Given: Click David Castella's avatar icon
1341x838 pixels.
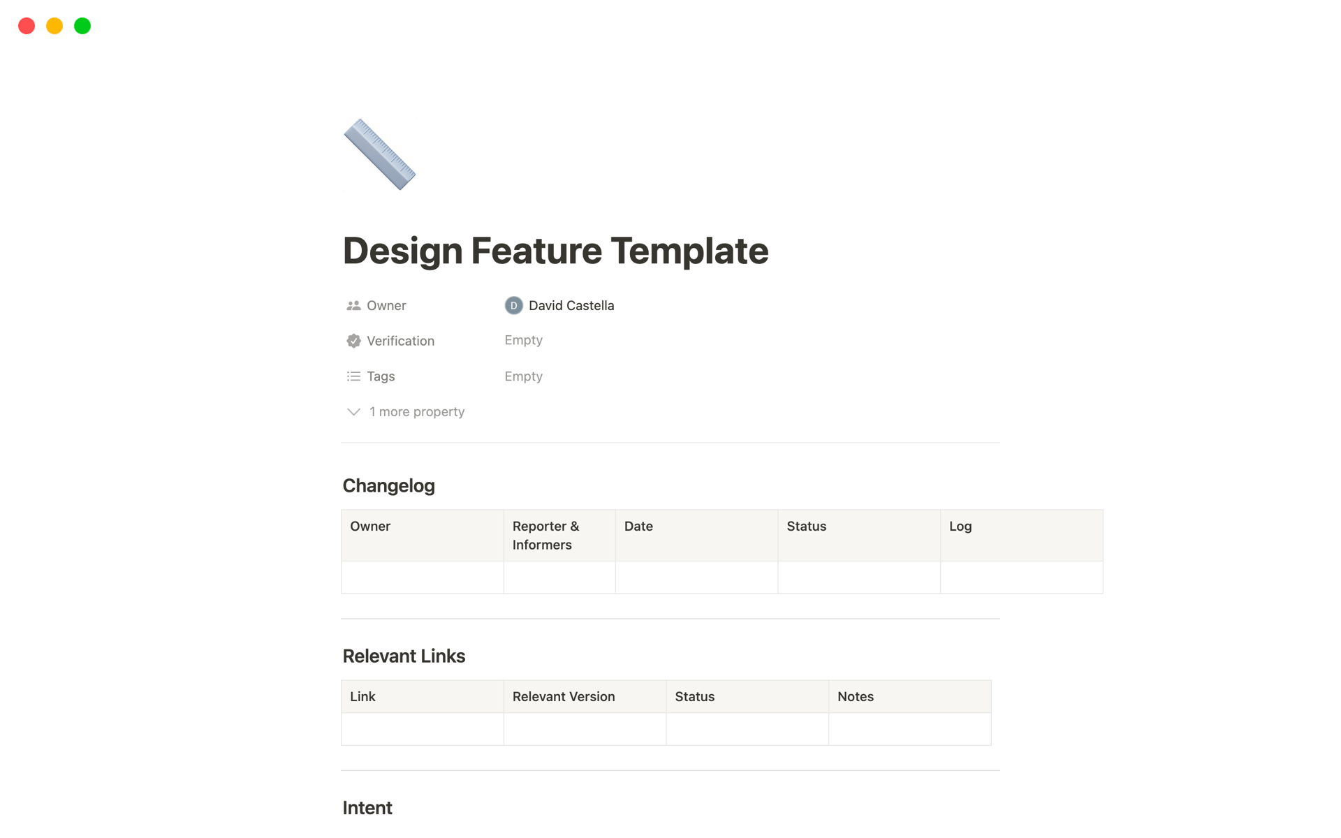Looking at the screenshot, I should point(513,306).
